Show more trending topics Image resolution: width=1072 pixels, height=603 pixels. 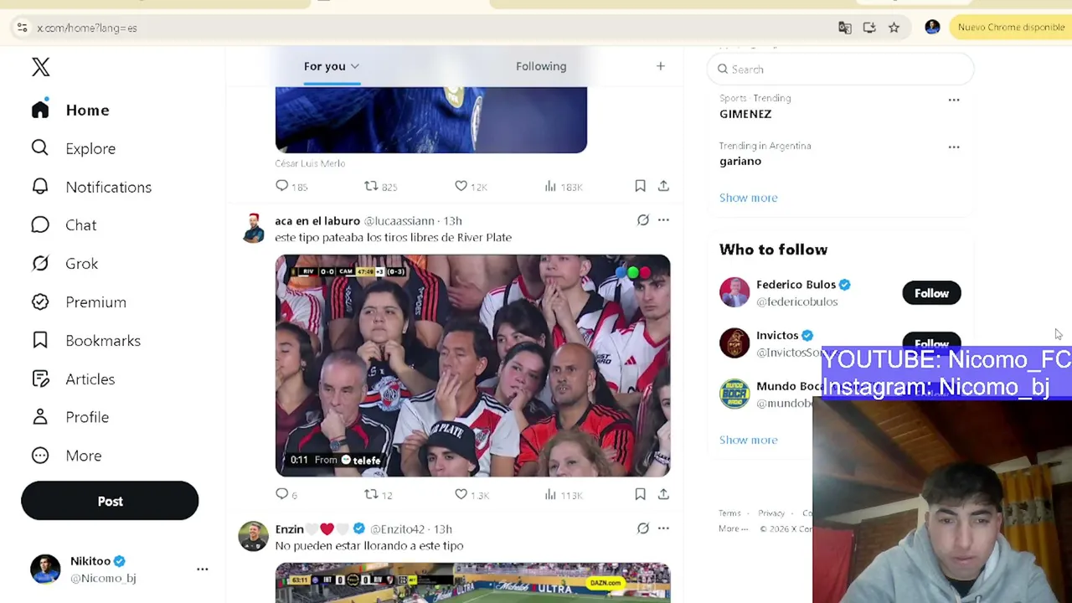(x=749, y=198)
